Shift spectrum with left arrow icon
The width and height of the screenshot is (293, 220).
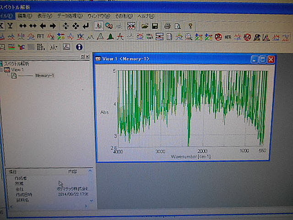43,26
